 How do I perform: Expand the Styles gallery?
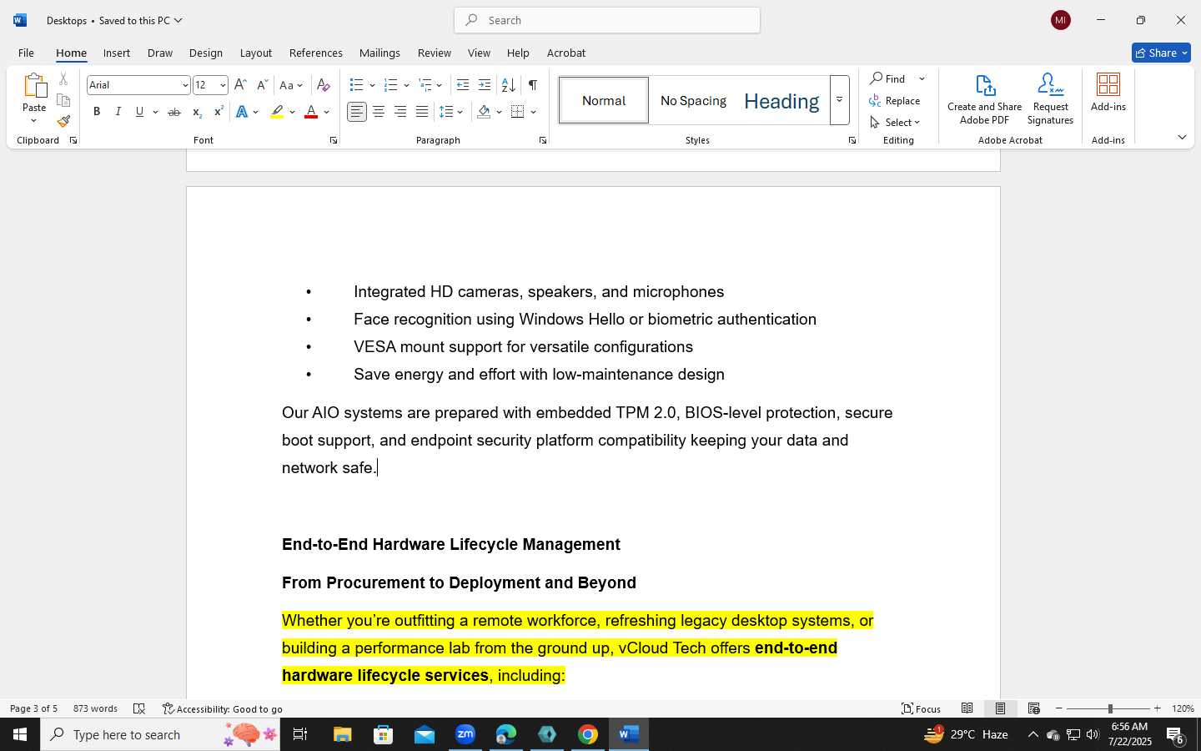[x=840, y=100]
